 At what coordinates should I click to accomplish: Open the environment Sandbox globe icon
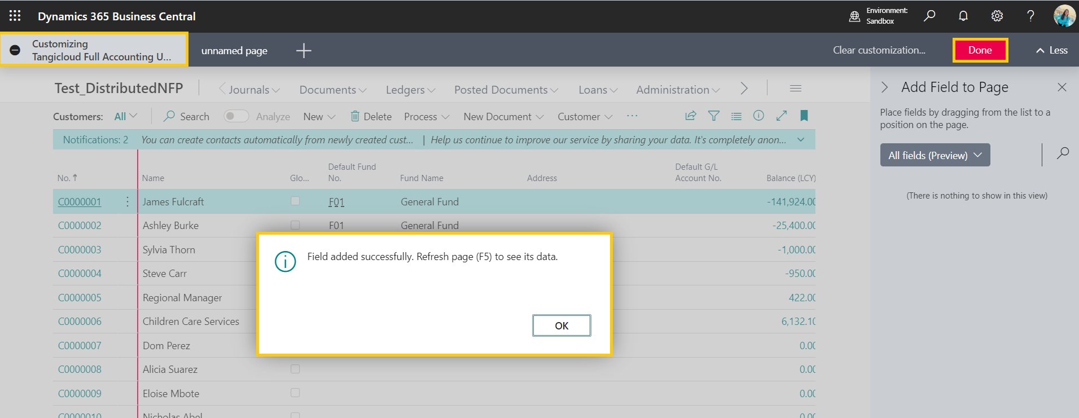(x=855, y=16)
